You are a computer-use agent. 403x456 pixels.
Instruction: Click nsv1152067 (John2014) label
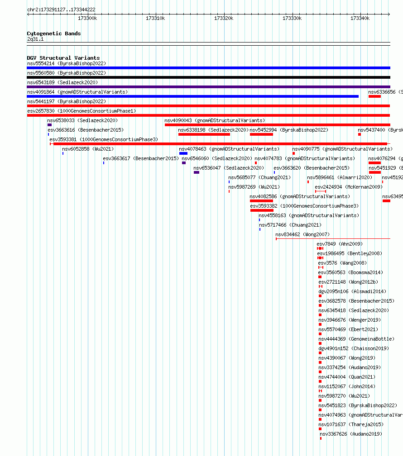click(x=347, y=386)
